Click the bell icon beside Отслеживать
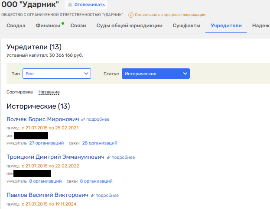The height and width of the screenshot is (209, 270). 70,5
